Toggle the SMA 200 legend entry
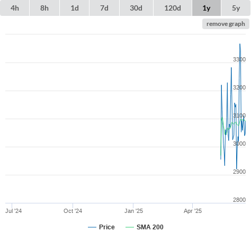Viewport: 251px width, 241px height. coord(150,227)
